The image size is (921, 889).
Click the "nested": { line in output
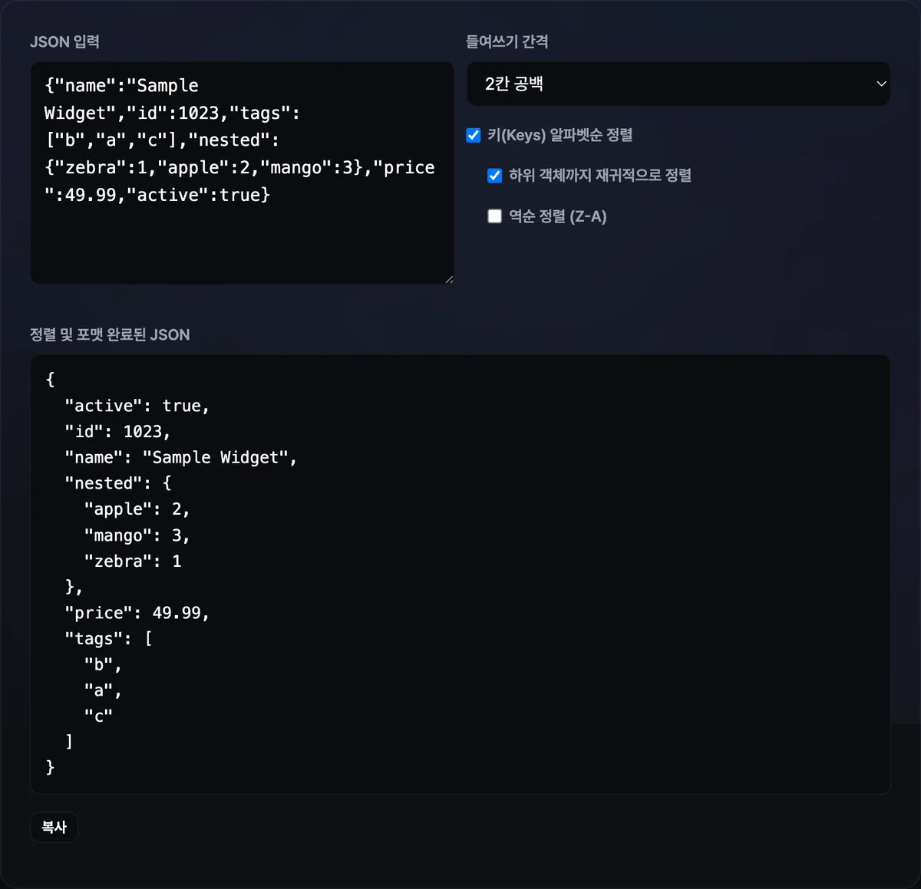118,483
